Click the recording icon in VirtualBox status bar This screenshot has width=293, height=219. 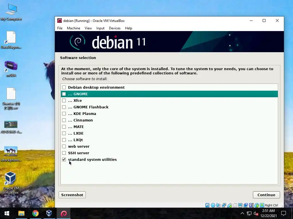pyautogui.click(x=246, y=205)
